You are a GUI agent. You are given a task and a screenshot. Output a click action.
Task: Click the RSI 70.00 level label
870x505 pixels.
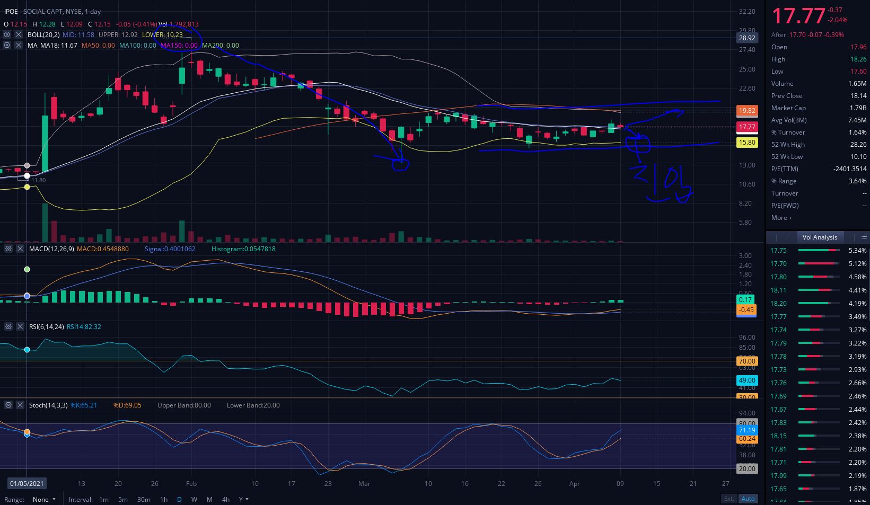coord(746,361)
